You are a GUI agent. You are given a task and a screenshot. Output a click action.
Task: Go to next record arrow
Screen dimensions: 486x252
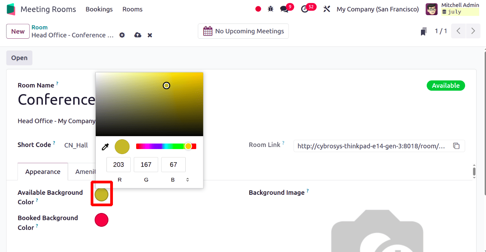473,31
